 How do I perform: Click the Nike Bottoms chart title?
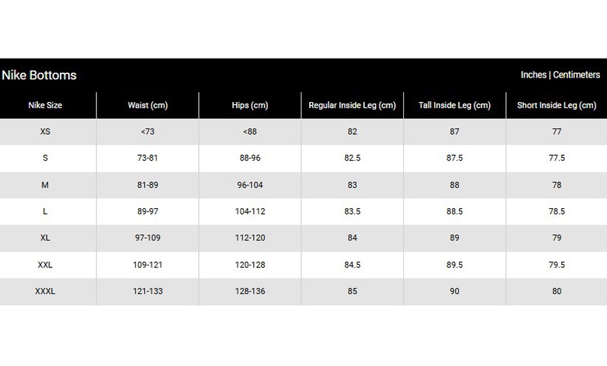click(39, 75)
